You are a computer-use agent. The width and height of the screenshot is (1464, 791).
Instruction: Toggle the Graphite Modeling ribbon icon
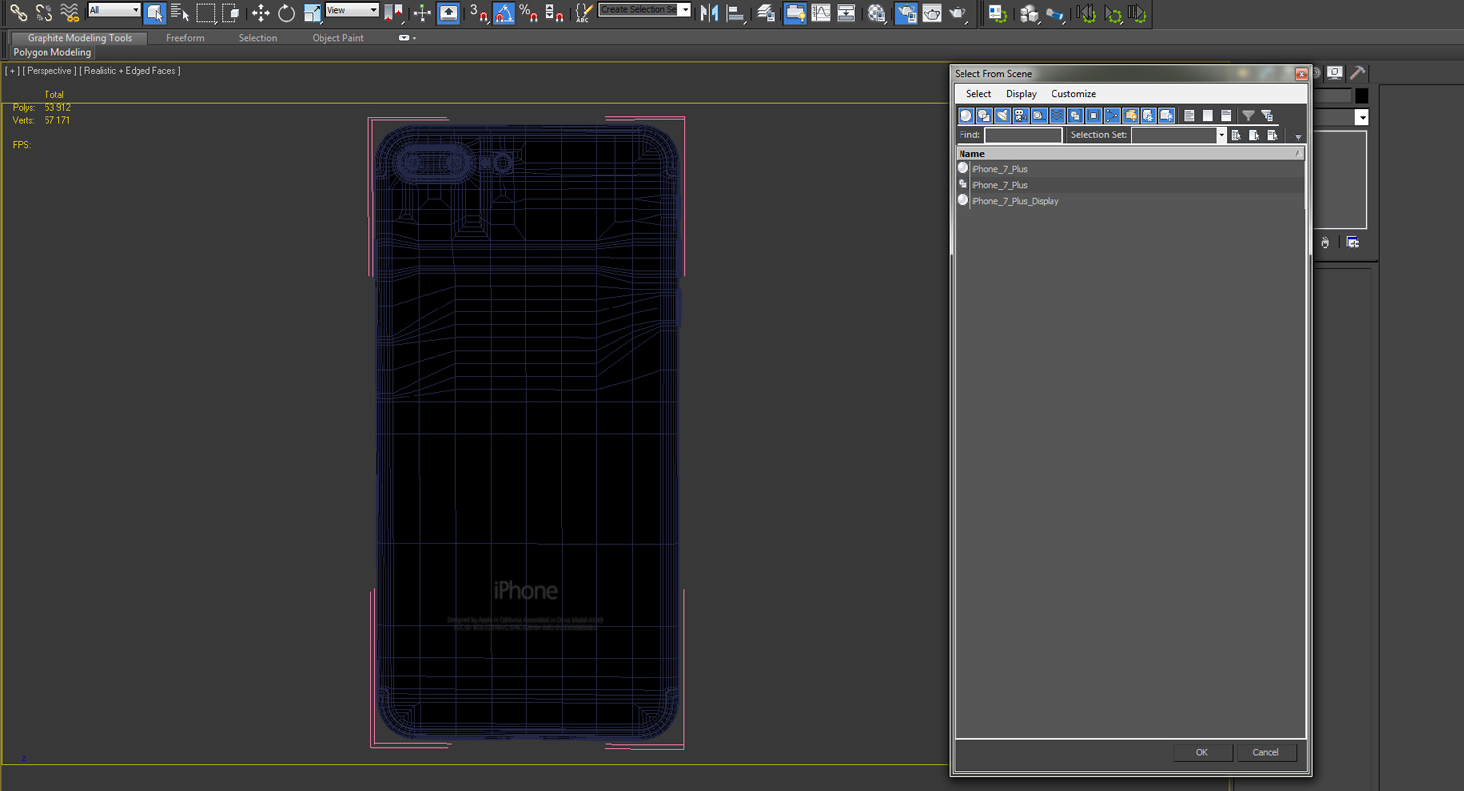click(795, 13)
